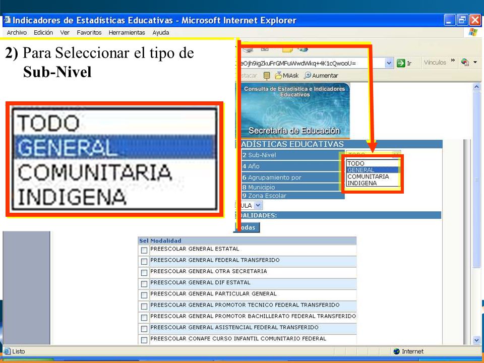Click the 6 Agrupamiento por label
Viewport: 484px width, 363px height.
tap(272, 177)
